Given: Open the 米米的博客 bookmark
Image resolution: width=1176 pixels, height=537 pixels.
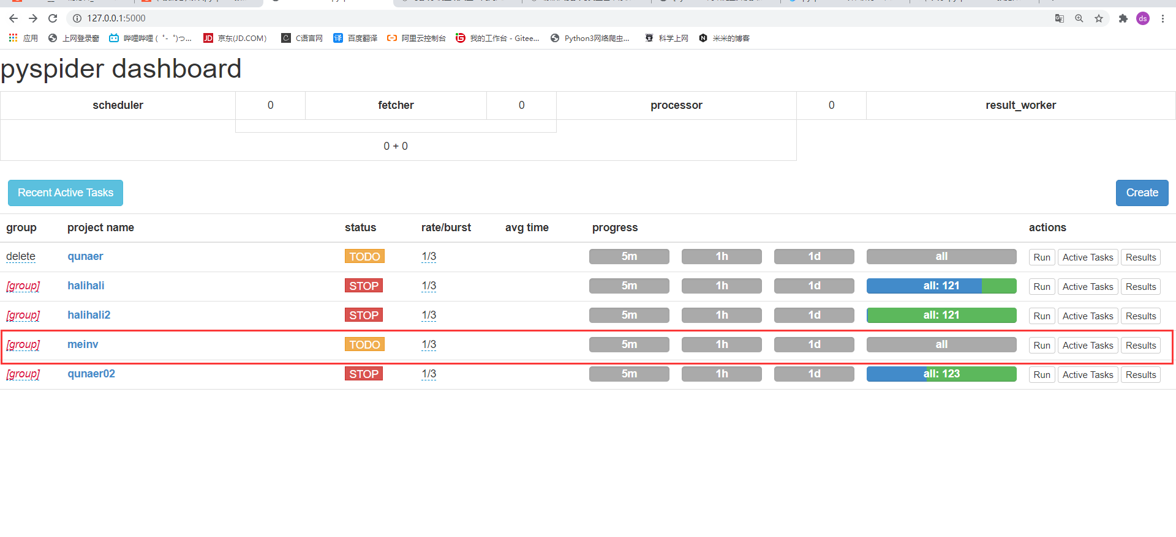Looking at the screenshot, I should [724, 38].
